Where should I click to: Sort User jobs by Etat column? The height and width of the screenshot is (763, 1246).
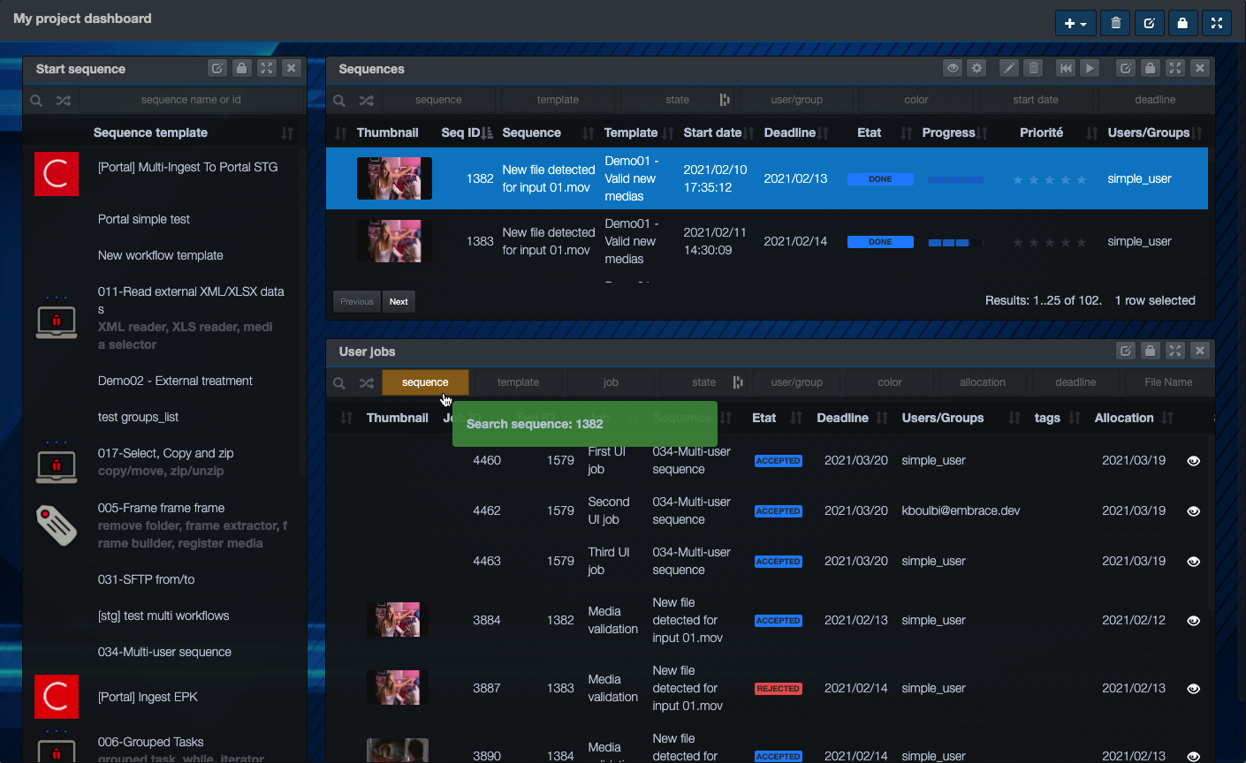[x=796, y=419]
